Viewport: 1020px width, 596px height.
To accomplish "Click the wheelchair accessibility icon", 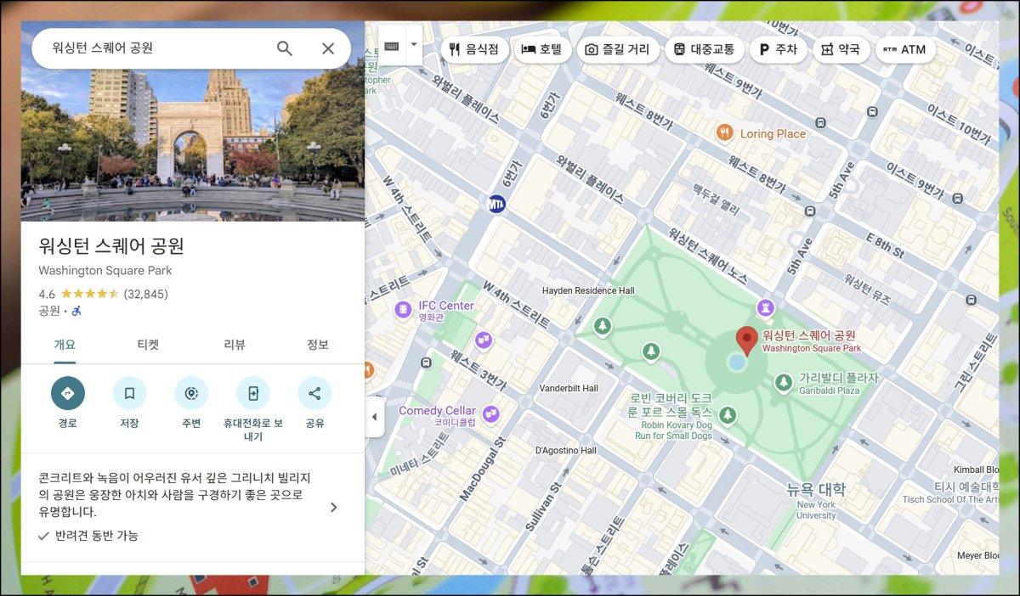I will pos(76,311).
